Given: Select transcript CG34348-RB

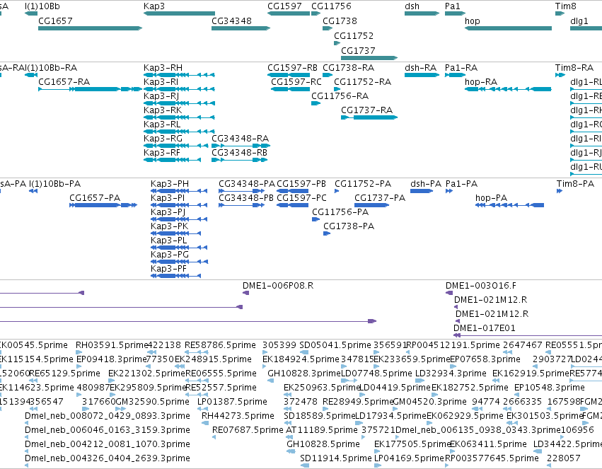Looking at the screenshot, I should pos(240,153).
